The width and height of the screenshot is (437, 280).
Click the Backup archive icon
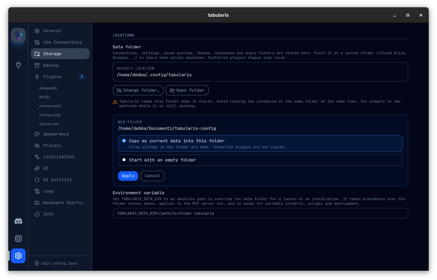(x=37, y=65)
